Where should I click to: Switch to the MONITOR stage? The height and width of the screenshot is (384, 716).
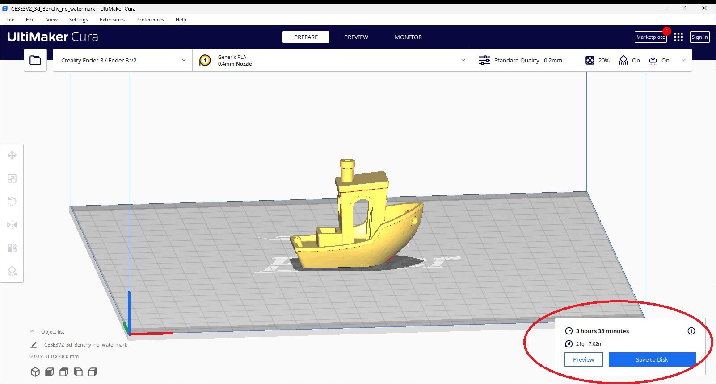tap(408, 37)
